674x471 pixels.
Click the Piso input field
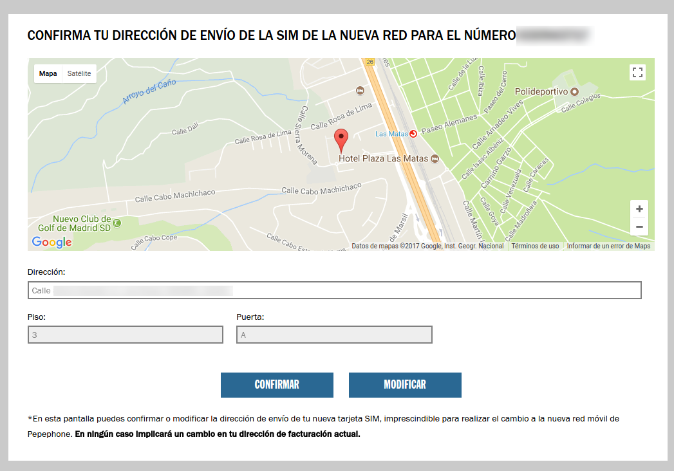click(126, 335)
